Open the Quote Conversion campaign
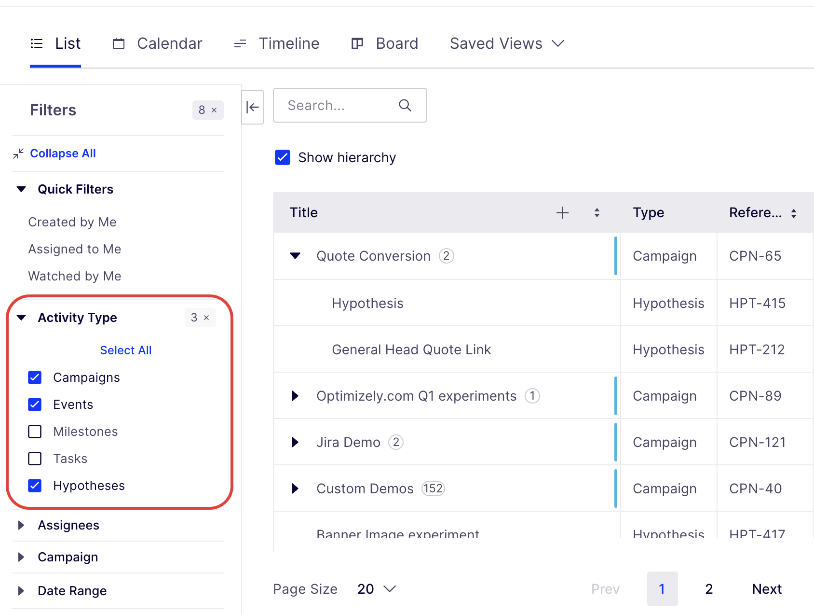The image size is (814, 614). click(x=373, y=256)
